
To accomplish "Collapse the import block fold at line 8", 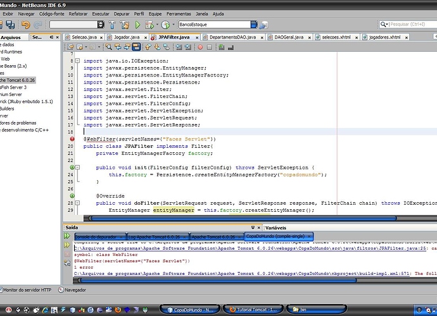I will 78,61.
